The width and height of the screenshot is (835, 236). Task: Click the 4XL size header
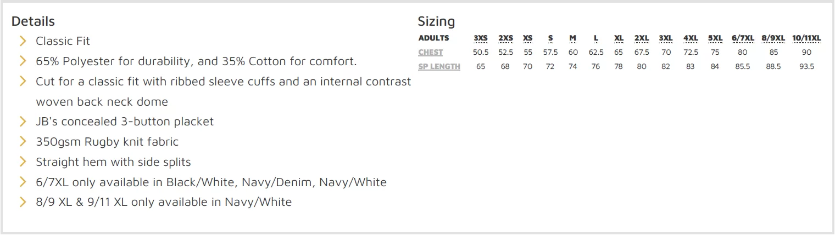[691, 38]
